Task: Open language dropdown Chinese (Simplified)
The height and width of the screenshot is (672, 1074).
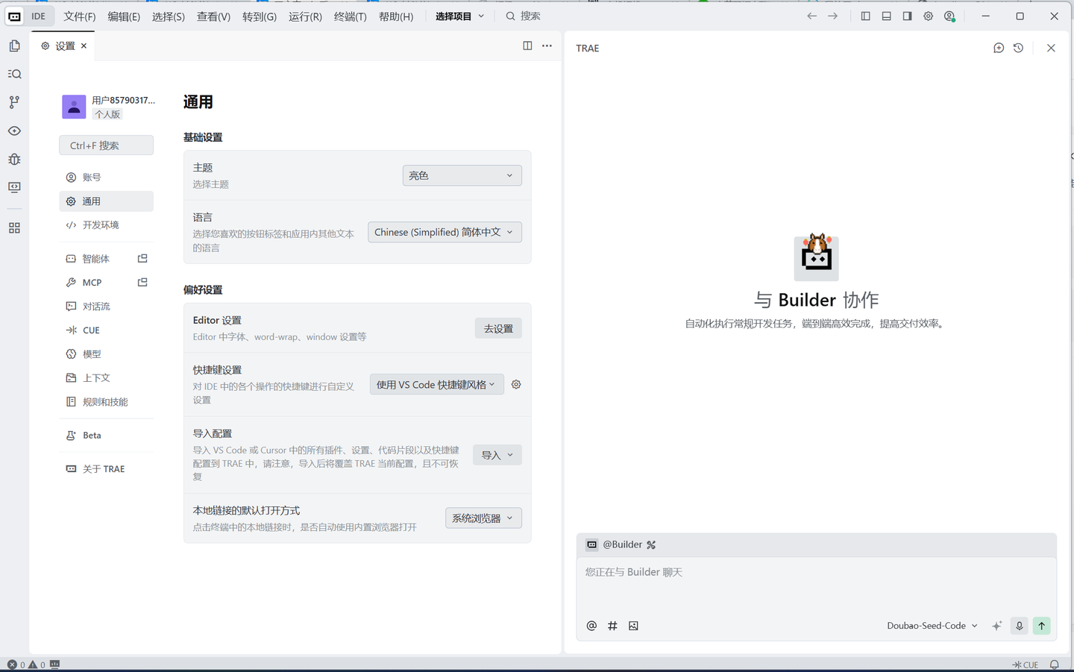Action: tap(445, 232)
